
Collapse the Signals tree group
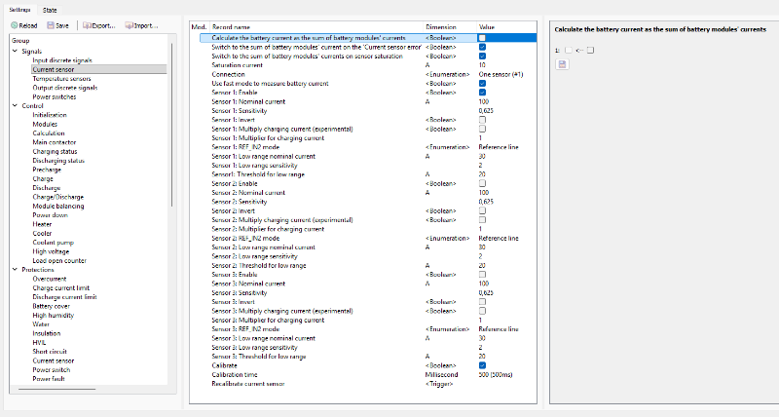15,52
